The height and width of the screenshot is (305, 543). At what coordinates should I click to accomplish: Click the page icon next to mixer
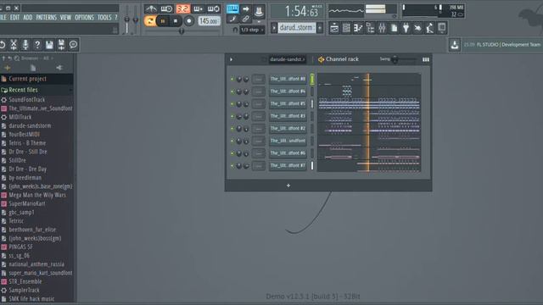click(x=394, y=28)
